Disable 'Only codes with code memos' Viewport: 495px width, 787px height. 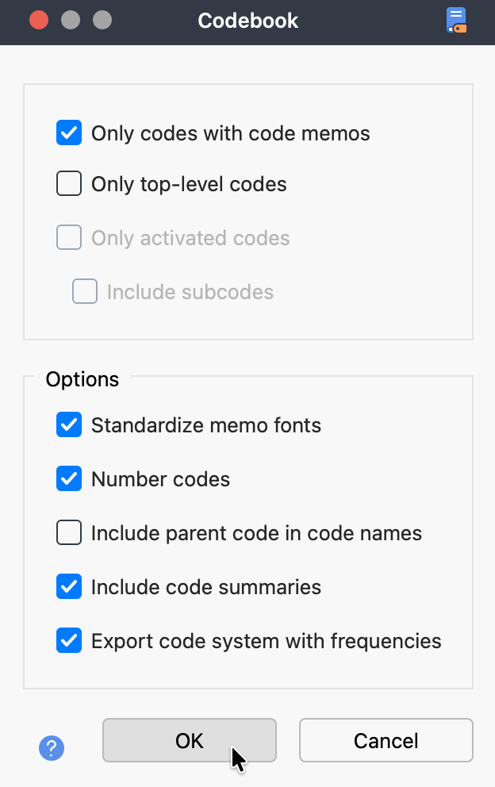(69, 132)
